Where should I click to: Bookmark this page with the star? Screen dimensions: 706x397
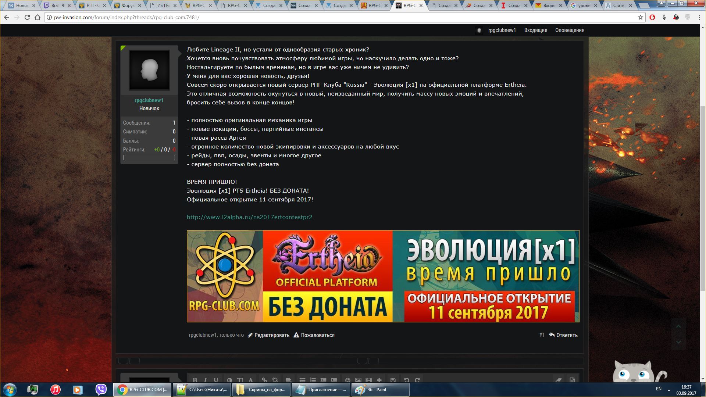tap(640, 17)
